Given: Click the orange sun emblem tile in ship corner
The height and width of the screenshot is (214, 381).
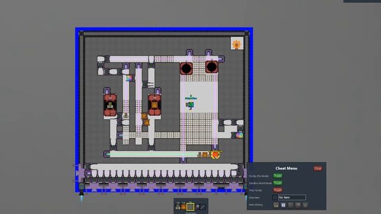Looking at the screenshot, I should point(237,44).
